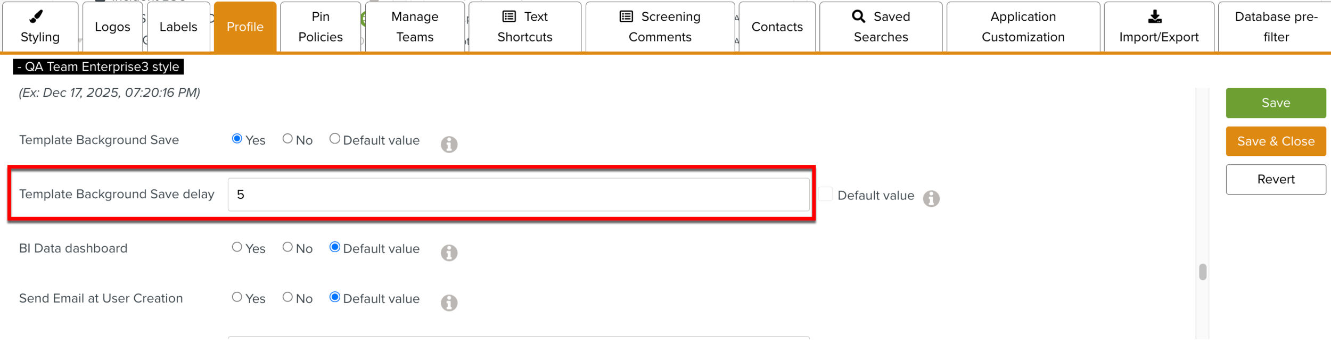Viewport: 1331px width, 353px height.
Task: Click the green Save button
Action: pyautogui.click(x=1276, y=103)
